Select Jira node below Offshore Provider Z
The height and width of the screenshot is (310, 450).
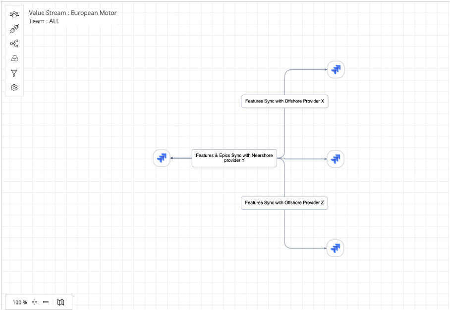pyautogui.click(x=335, y=248)
